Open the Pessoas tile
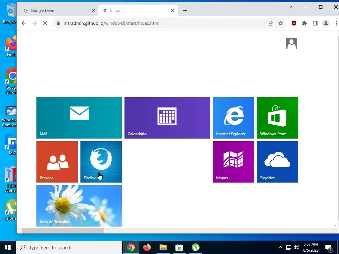The image size is (339, 254). pos(57,162)
